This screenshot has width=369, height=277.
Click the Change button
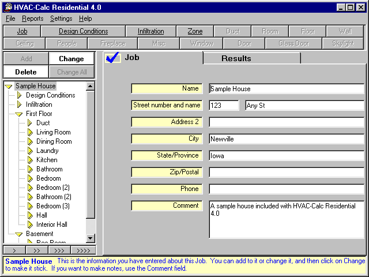point(71,59)
